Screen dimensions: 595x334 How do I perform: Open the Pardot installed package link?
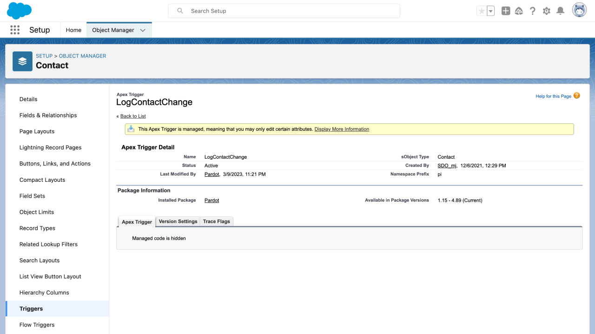[x=212, y=200]
